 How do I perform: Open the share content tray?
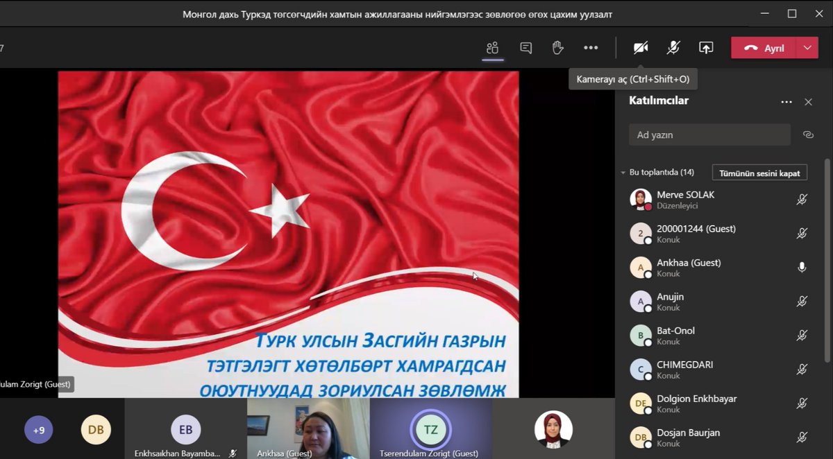(706, 48)
